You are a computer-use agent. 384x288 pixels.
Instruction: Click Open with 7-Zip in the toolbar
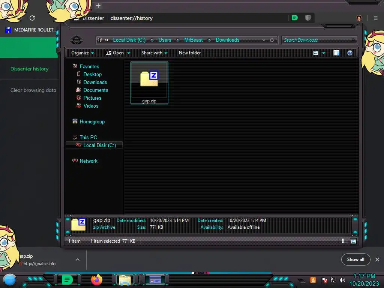coord(115,53)
